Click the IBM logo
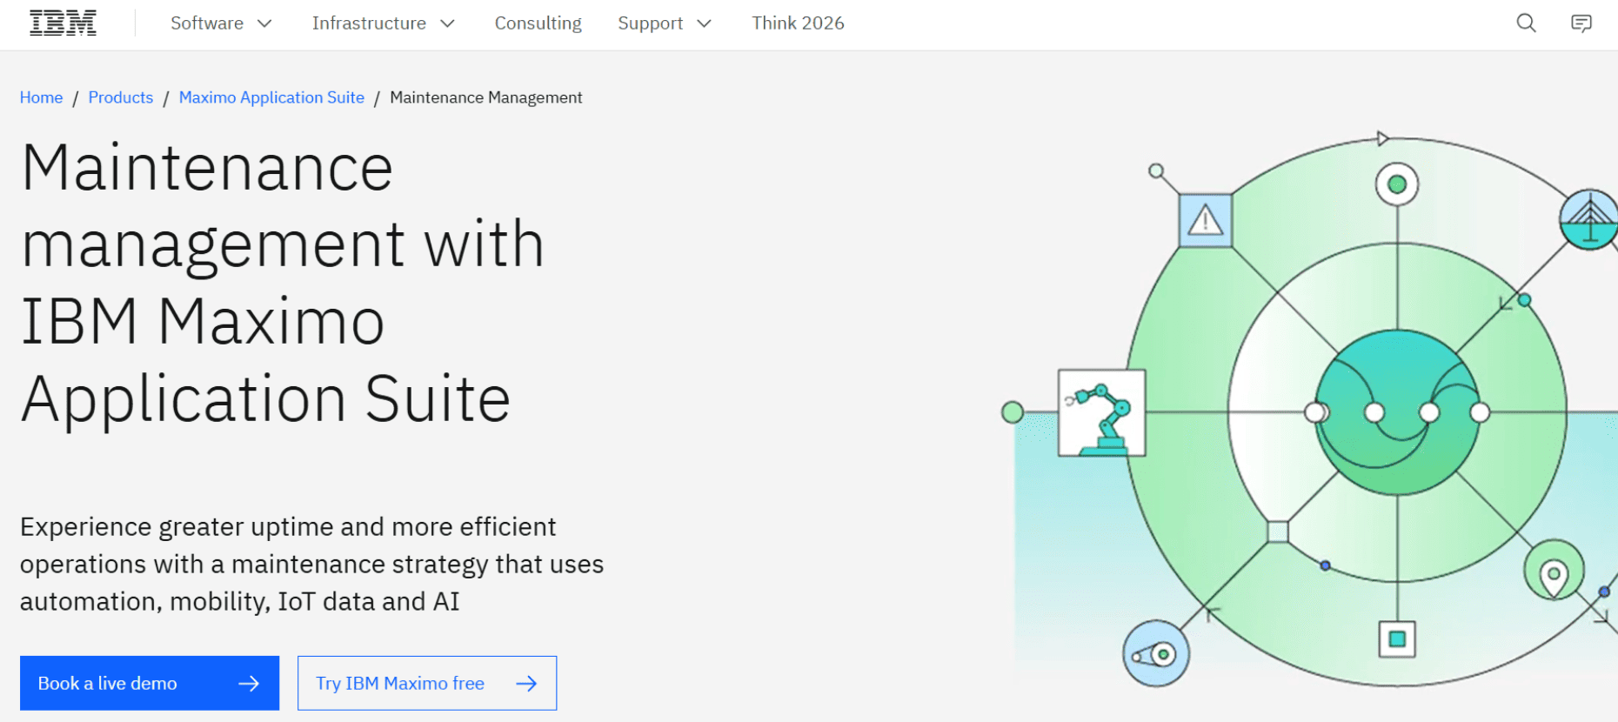Image resolution: width=1618 pixels, height=722 pixels. (x=63, y=23)
